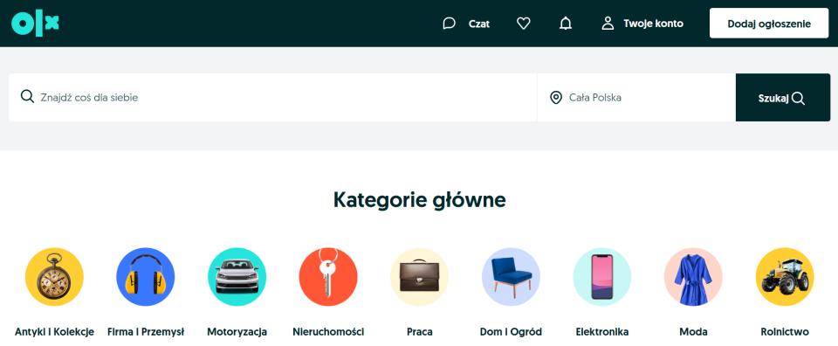The image size is (838, 346).
Task: Select Firma i Przemysł headphones icon
Action: point(146,277)
